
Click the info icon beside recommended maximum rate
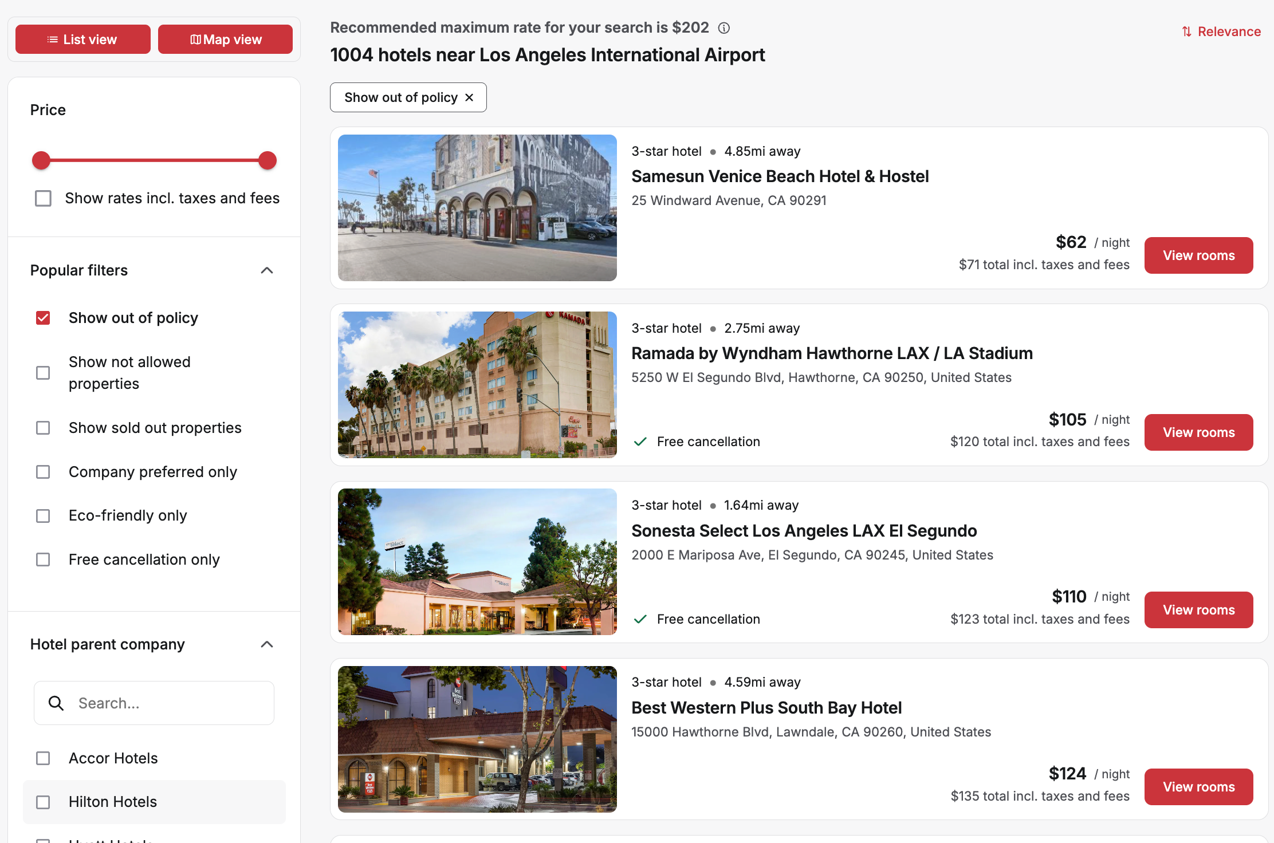pyautogui.click(x=724, y=28)
